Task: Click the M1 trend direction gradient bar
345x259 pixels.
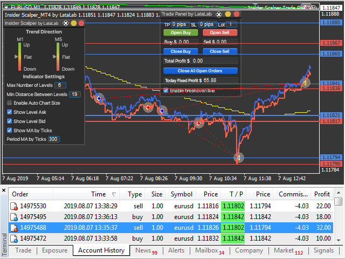Action: click(20, 57)
